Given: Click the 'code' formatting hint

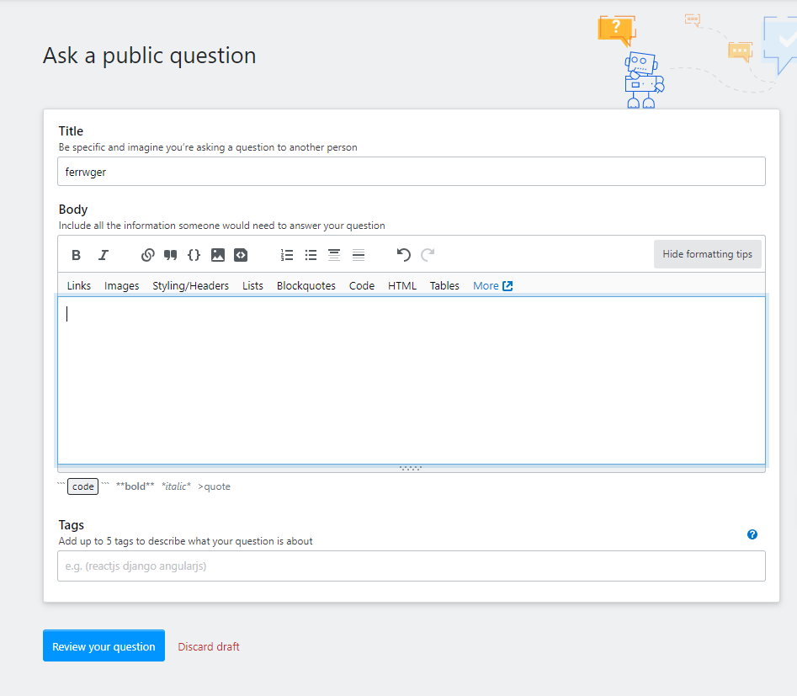Looking at the screenshot, I should 82,486.
